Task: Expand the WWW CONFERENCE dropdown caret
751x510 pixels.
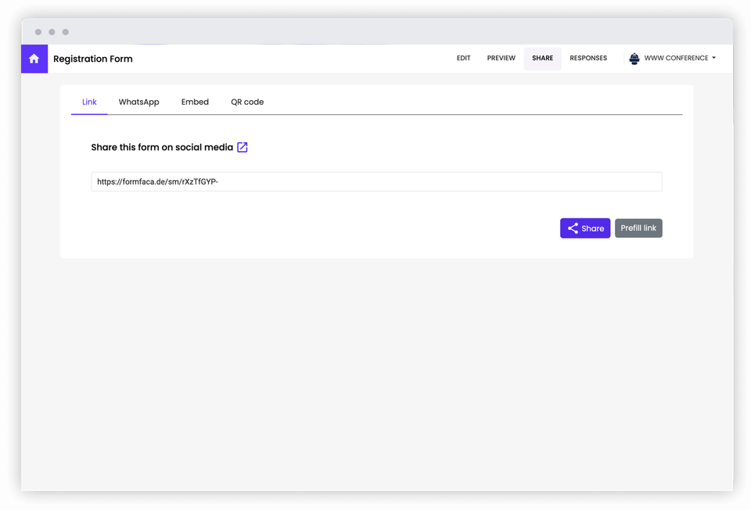Action: coord(713,59)
